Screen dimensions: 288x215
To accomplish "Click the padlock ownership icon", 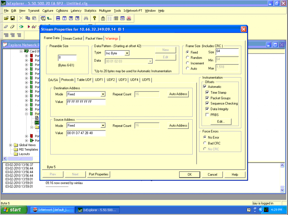I will 103,18.
